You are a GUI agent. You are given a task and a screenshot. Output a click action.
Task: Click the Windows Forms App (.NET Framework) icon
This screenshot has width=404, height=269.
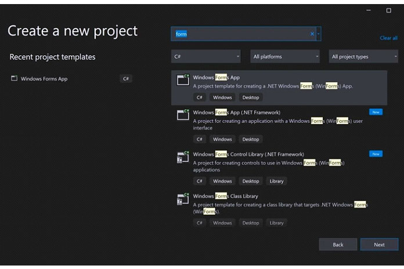point(183,115)
